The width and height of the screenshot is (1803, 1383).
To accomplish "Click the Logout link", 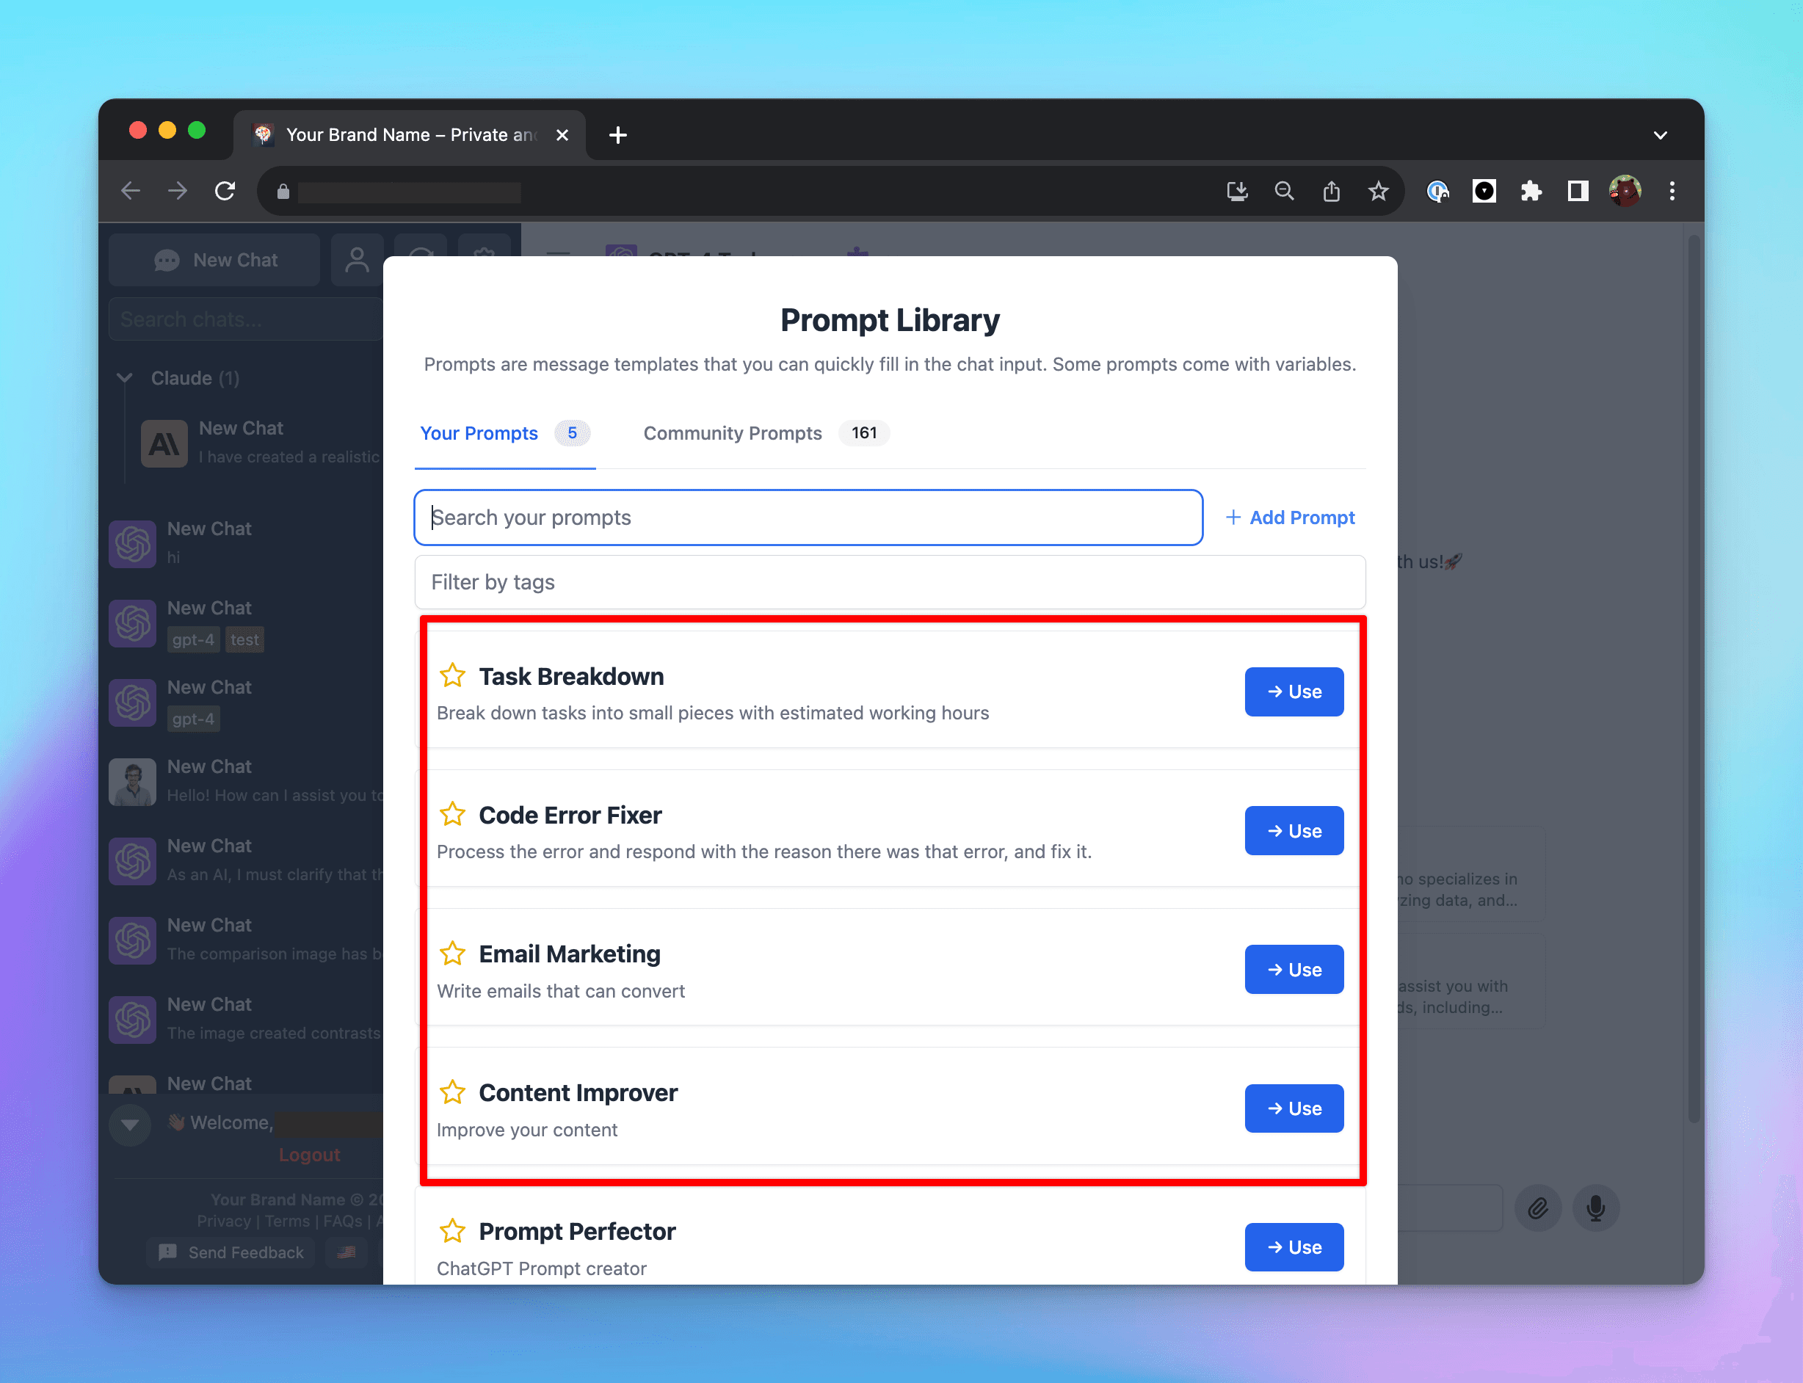I will 309,1154.
